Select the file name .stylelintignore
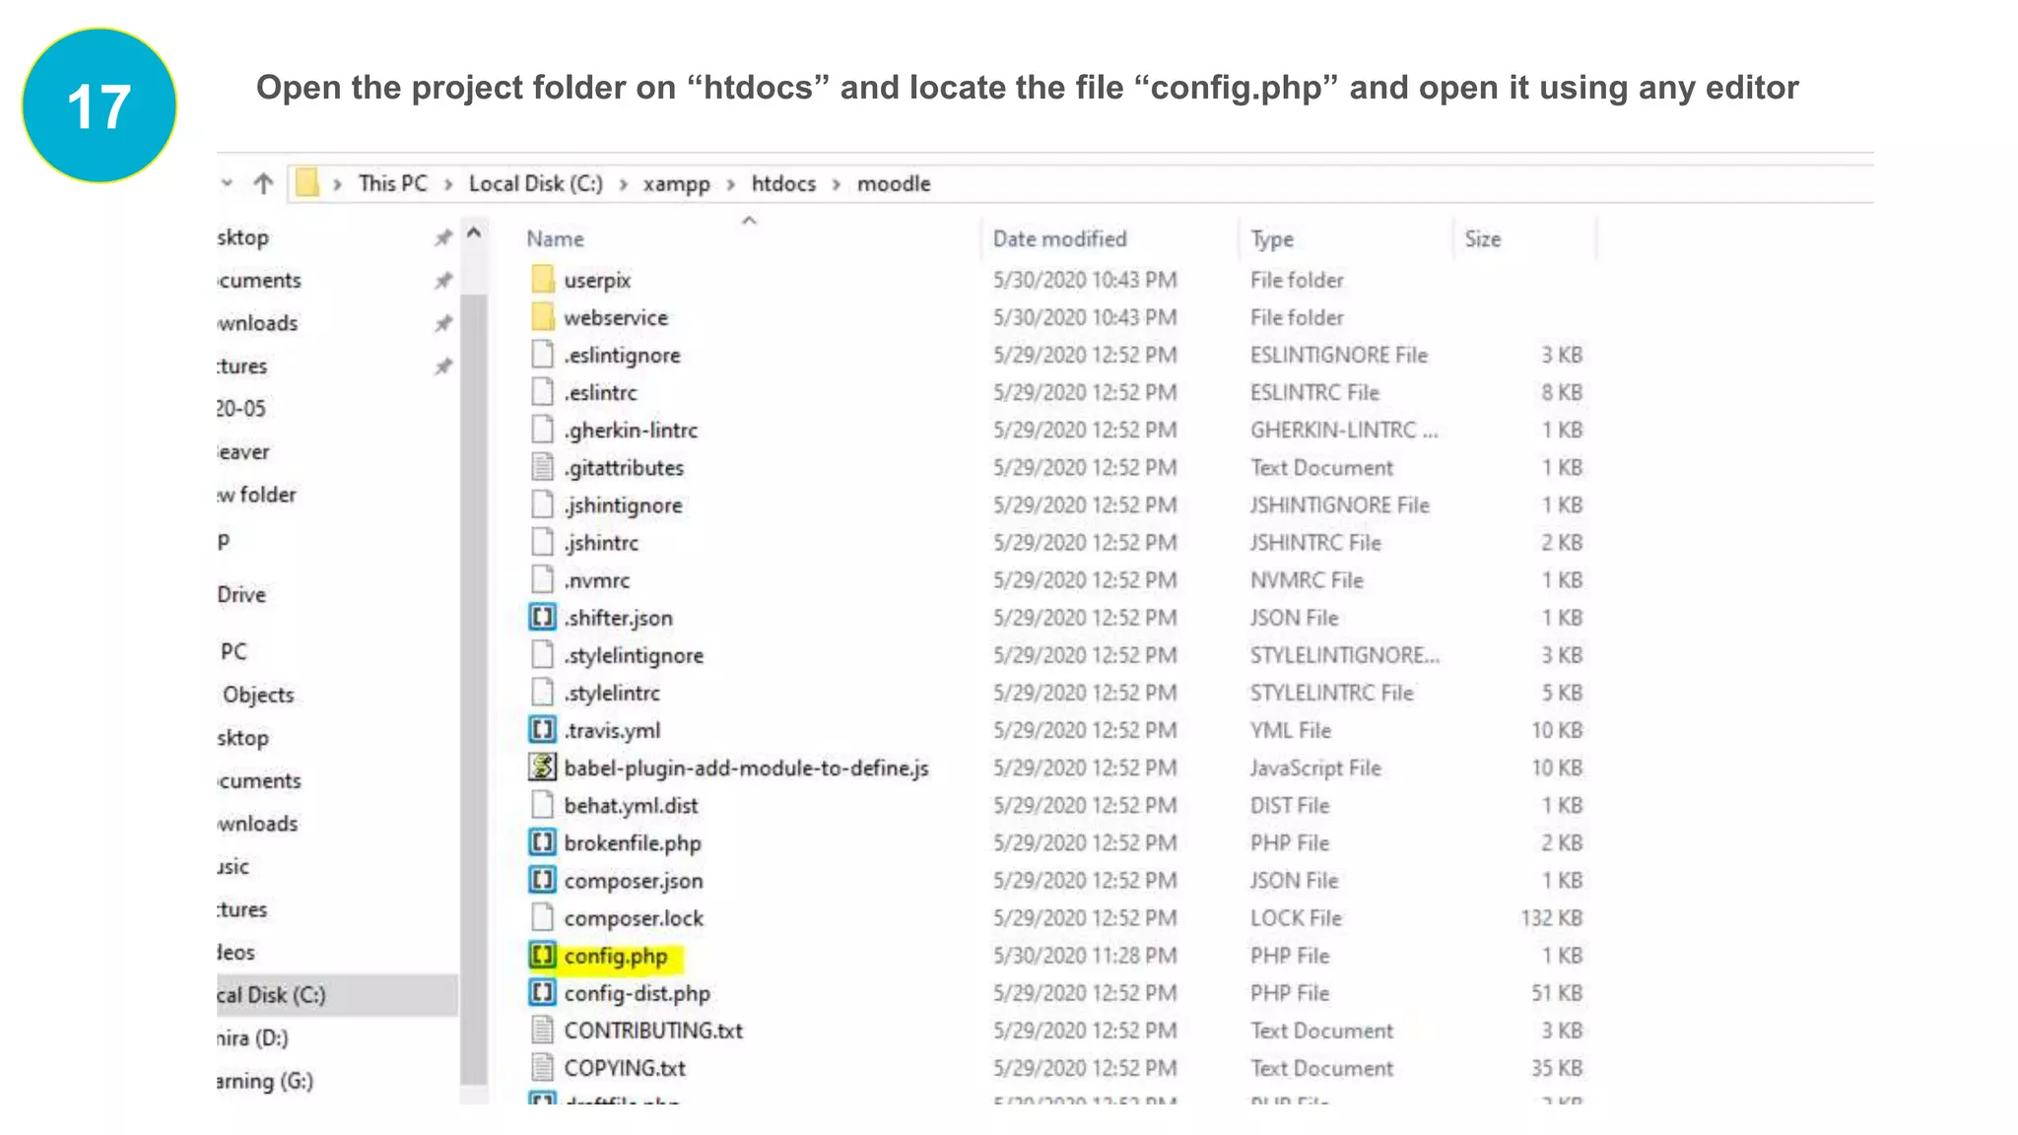The image size is (2018, 1135). point(634,656)
